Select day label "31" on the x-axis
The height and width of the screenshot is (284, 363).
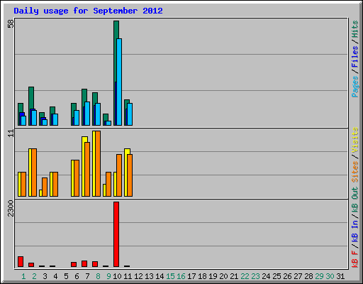(x=340, y=276)
